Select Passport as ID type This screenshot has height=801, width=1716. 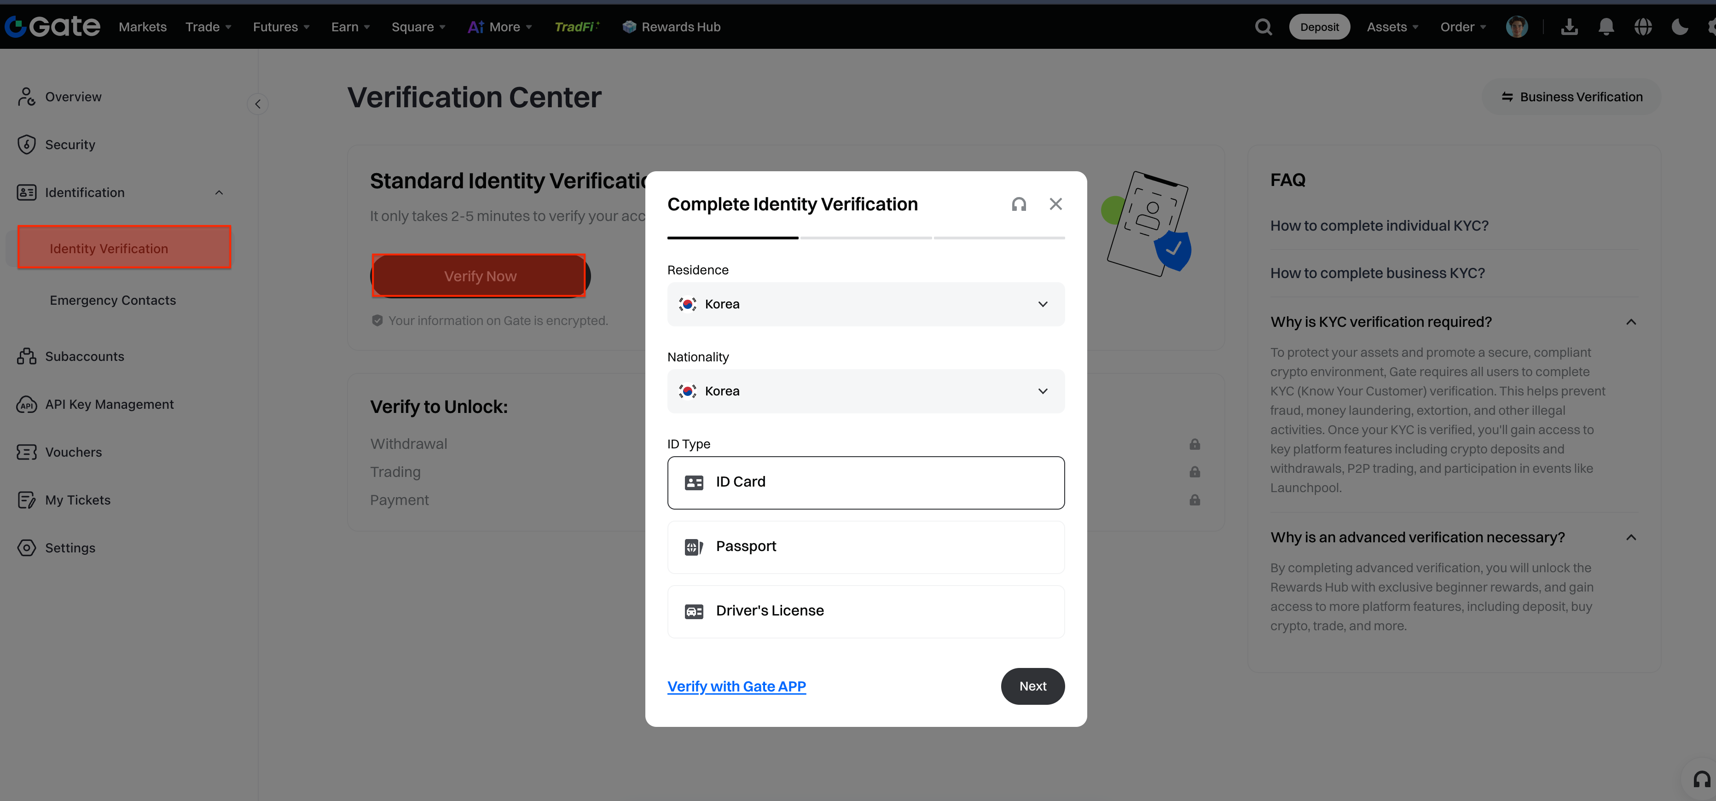click(865, 546)
